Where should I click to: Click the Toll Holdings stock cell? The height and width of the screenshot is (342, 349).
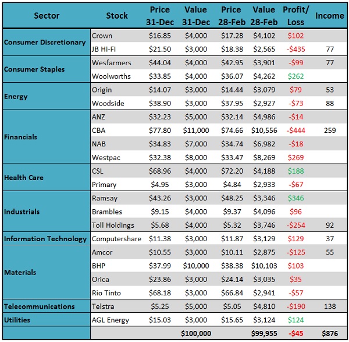(113, 225)
